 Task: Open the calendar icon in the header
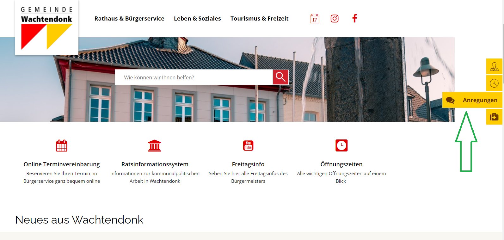click(x=314, y=19)
